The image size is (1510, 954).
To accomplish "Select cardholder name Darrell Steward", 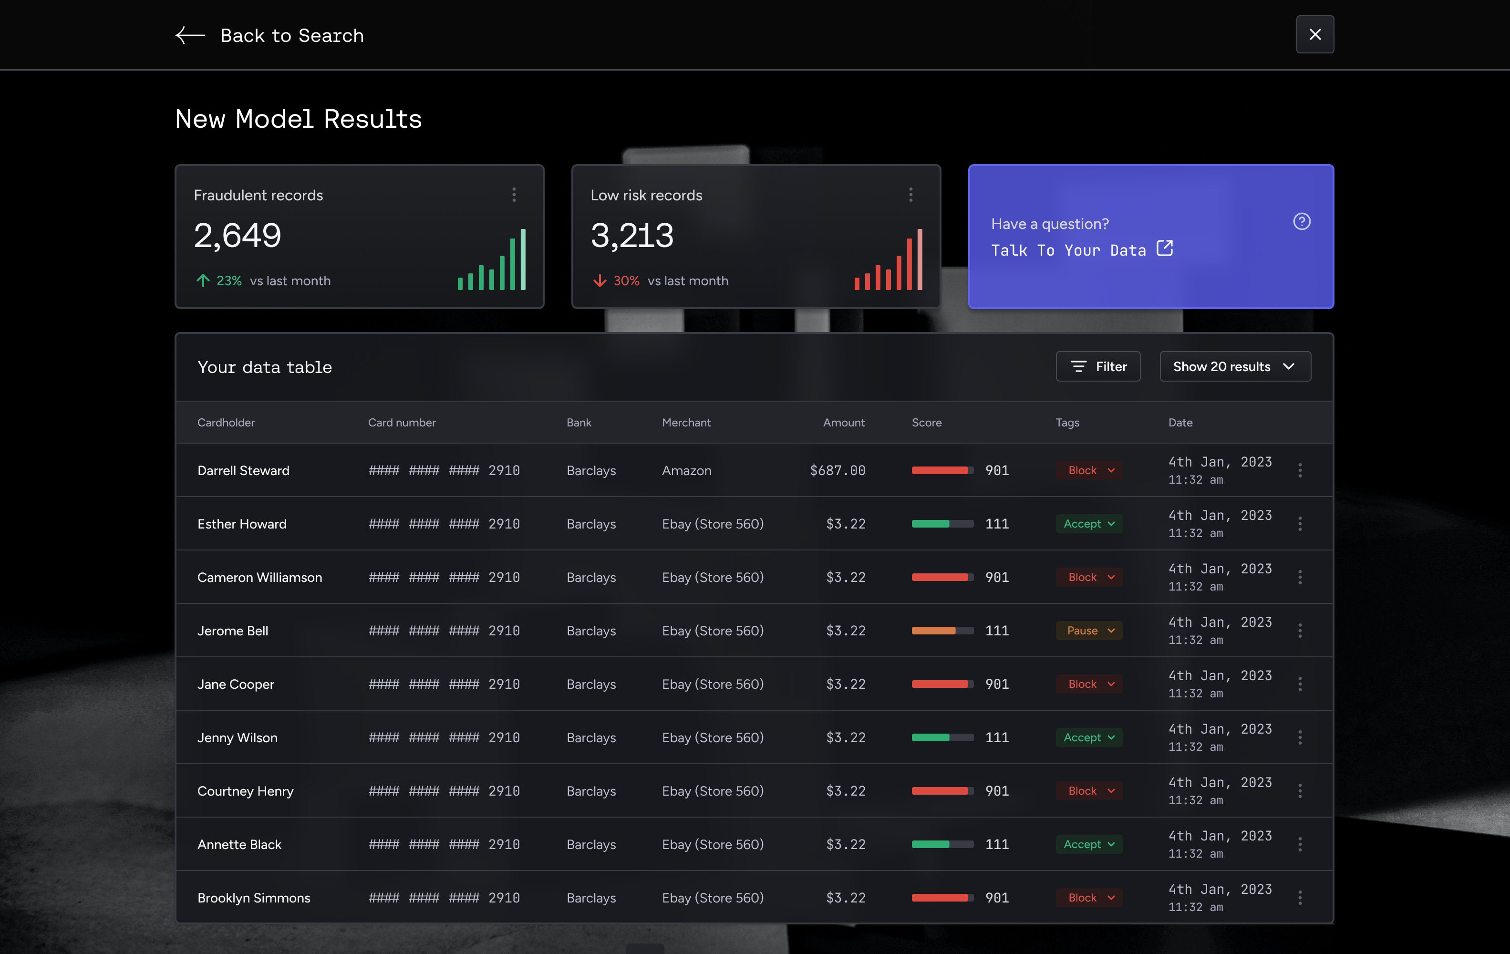I will tap(243, 470).
